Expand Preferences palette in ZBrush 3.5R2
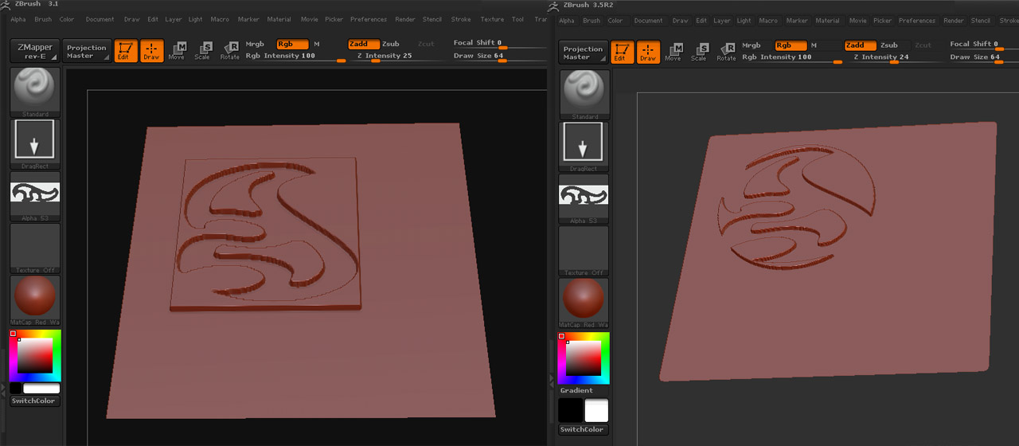 (917, 21)
